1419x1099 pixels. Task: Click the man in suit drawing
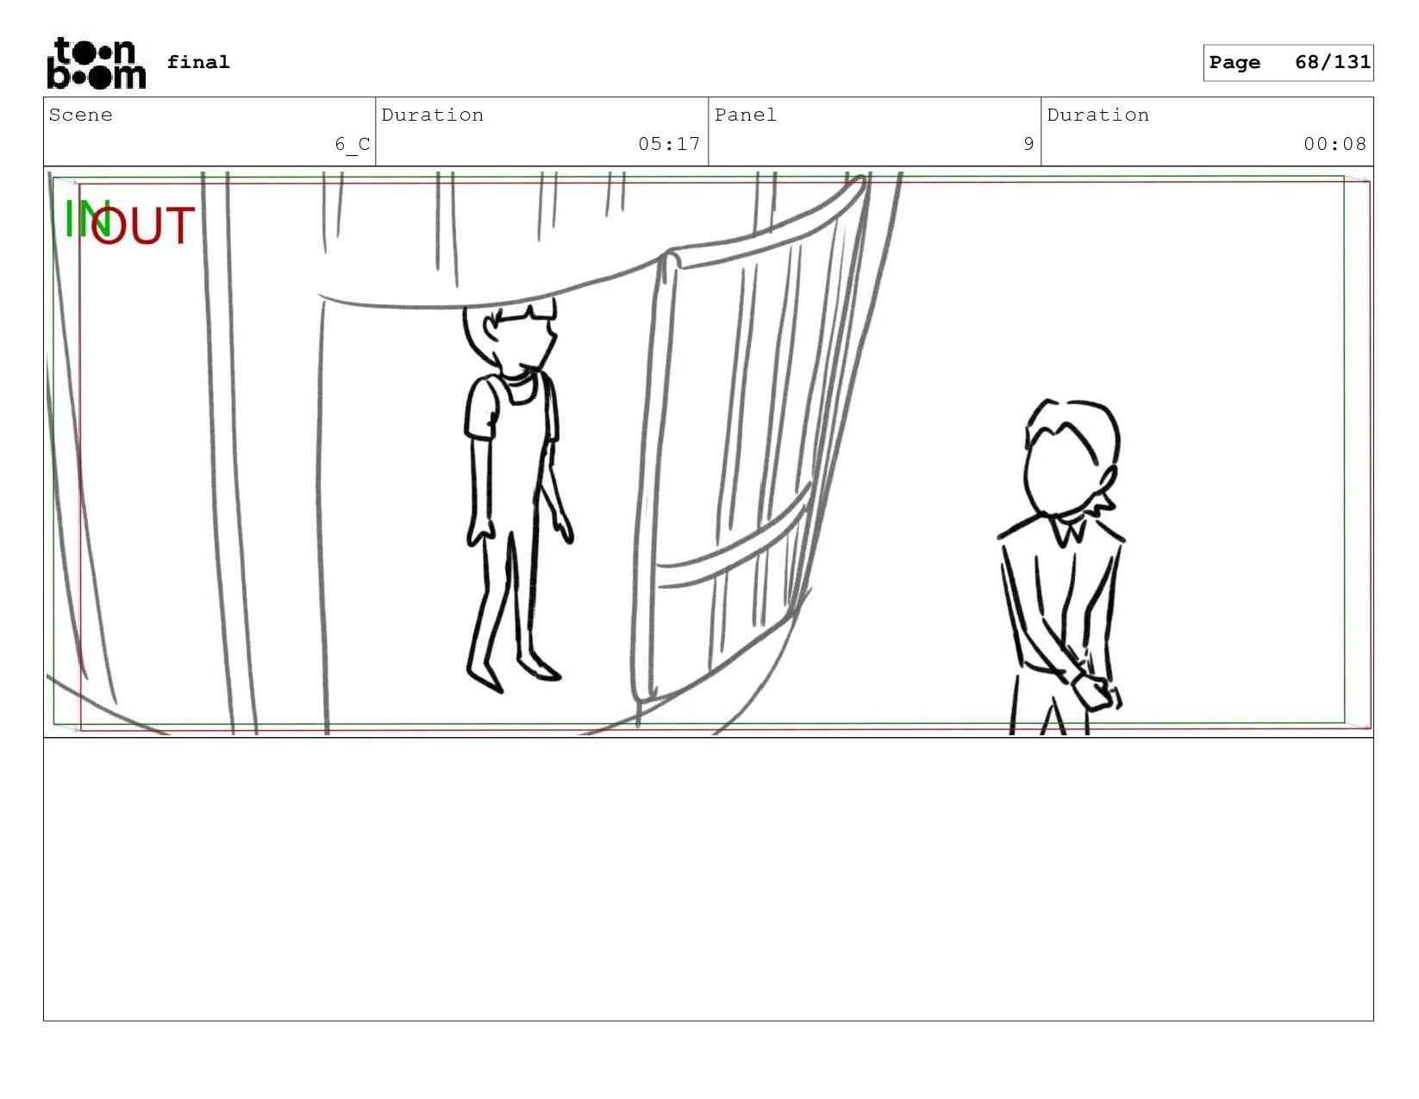click(x=1062, y=566)
